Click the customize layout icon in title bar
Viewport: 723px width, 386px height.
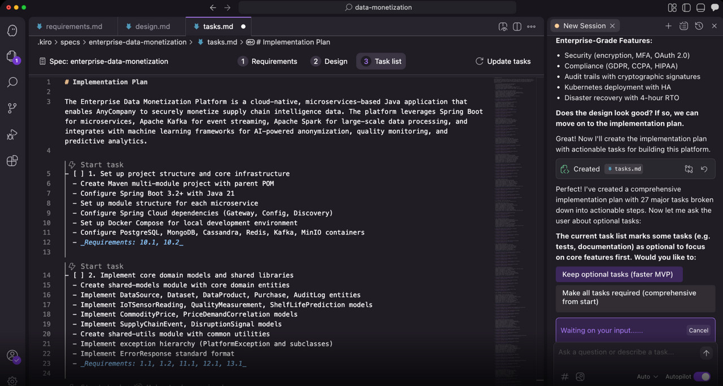[672, 8]
